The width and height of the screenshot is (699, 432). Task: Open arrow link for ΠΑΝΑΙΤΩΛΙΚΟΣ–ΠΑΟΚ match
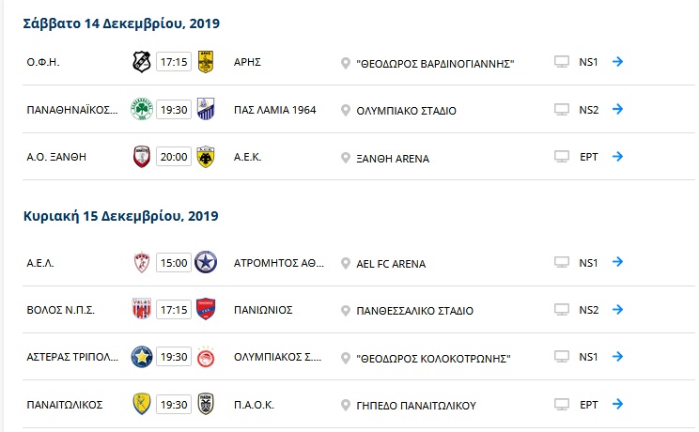click(x=617, y=405)
